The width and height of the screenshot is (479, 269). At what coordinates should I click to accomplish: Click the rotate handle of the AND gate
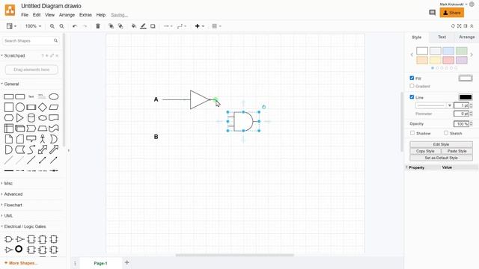click(x=264, y=107)
